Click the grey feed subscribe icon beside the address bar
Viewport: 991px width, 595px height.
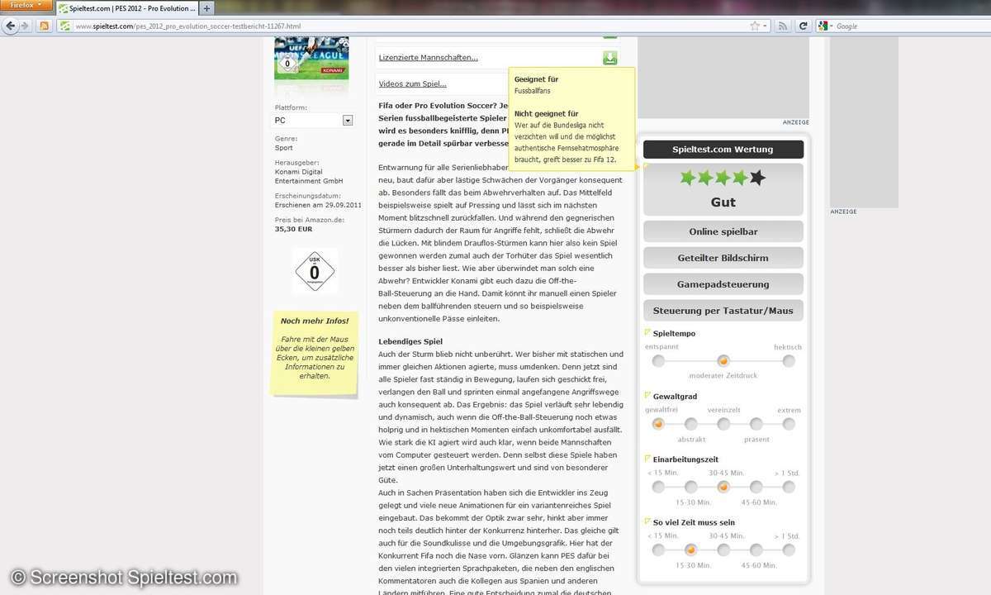point(783,26)
